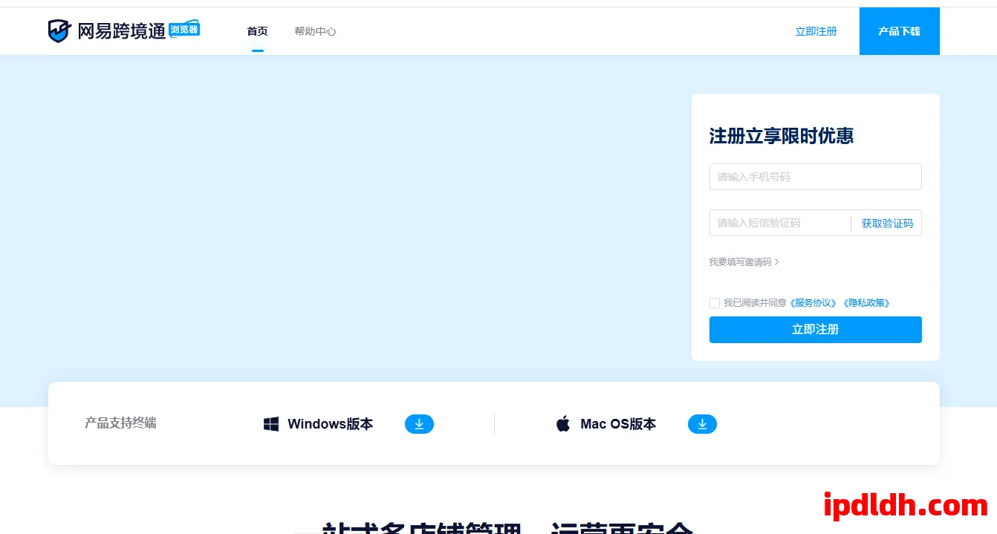Click the 产品下载 header button
The height and width of the screenshot is (534, 997).
pos(900,31)
